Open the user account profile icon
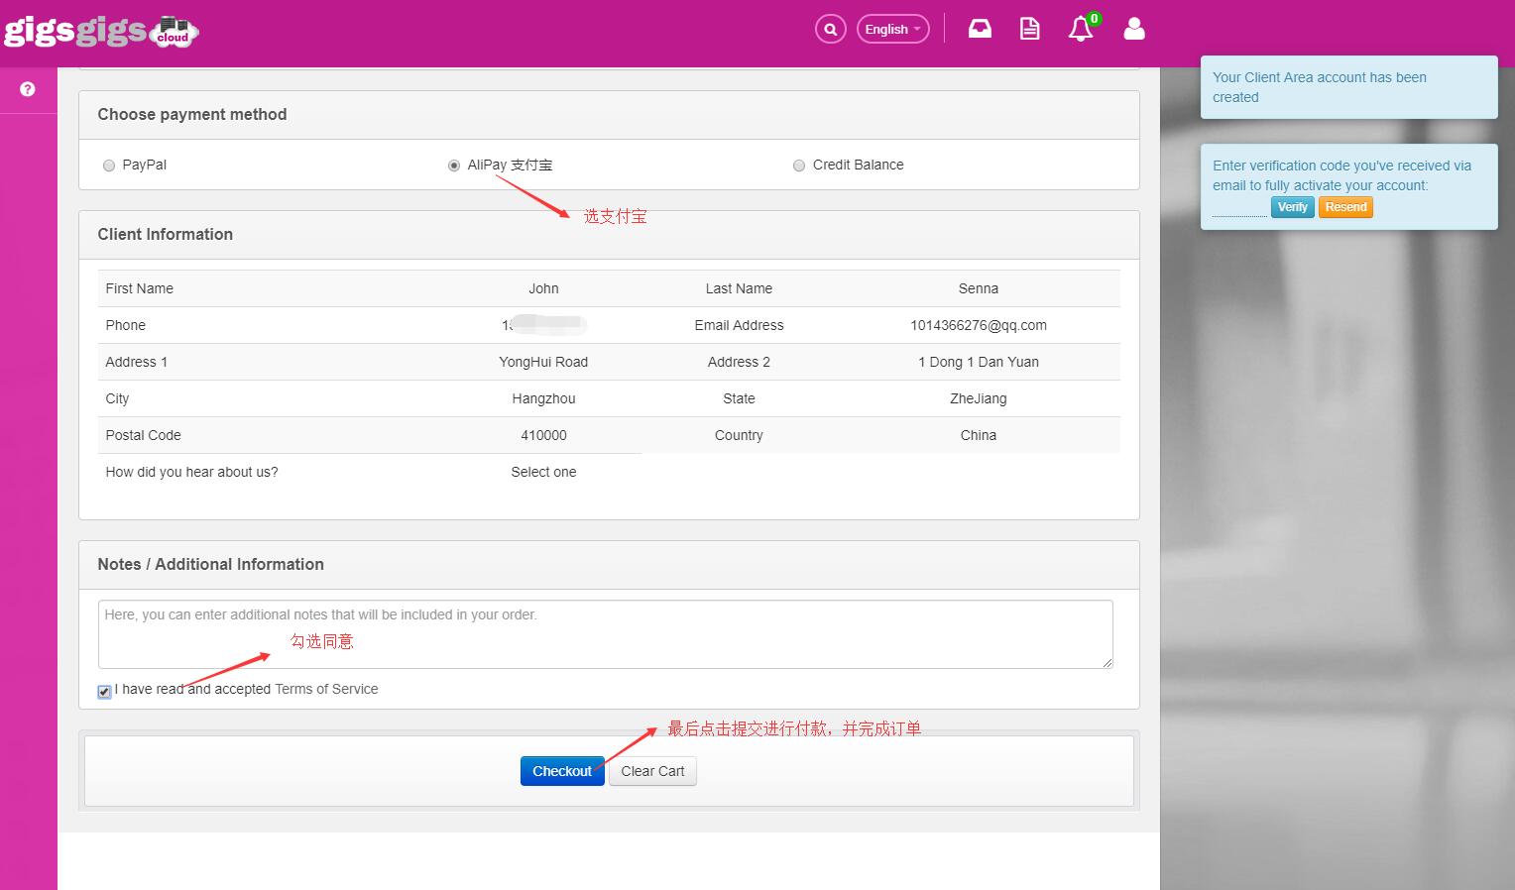 tap(1134, 29)
